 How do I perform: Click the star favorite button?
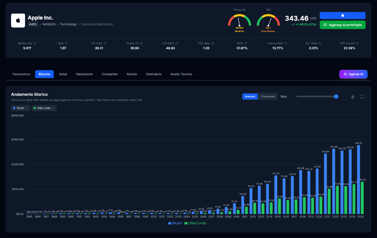click(342, 15)
